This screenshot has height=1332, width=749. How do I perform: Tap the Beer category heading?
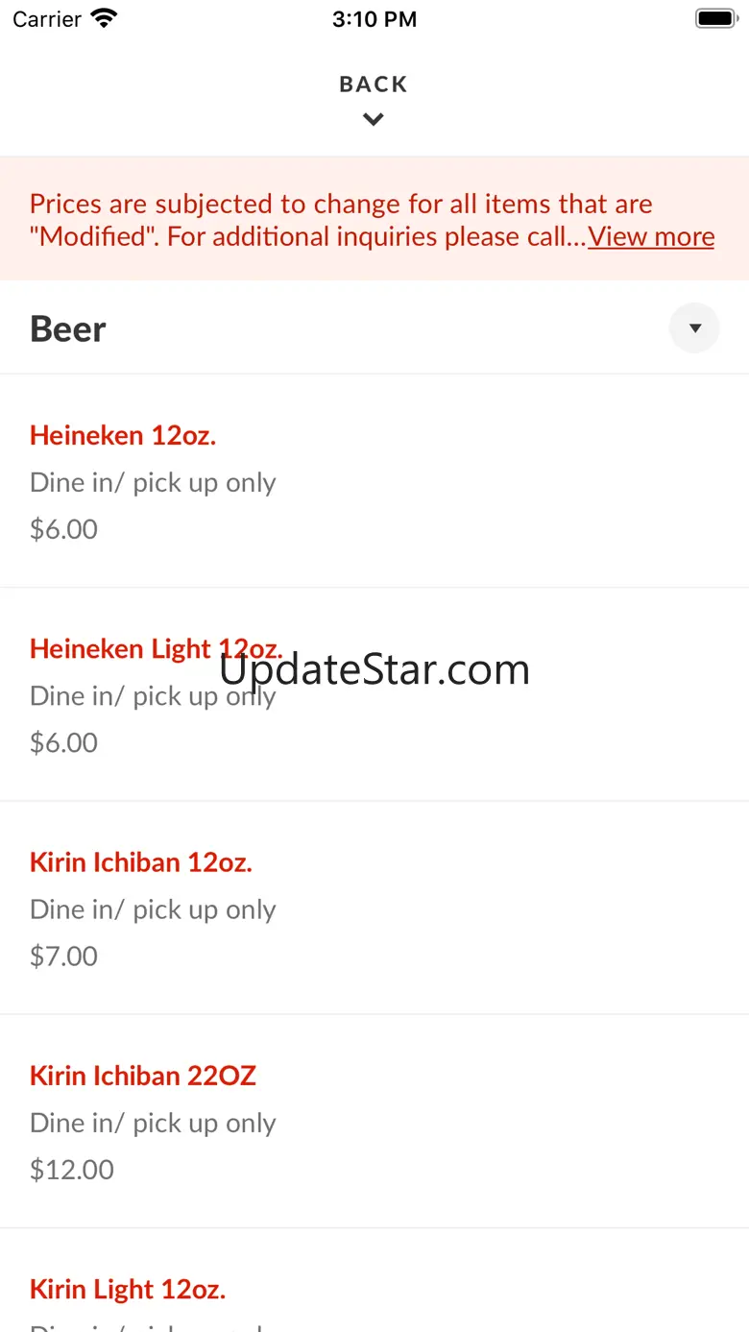tap(68, 329)
